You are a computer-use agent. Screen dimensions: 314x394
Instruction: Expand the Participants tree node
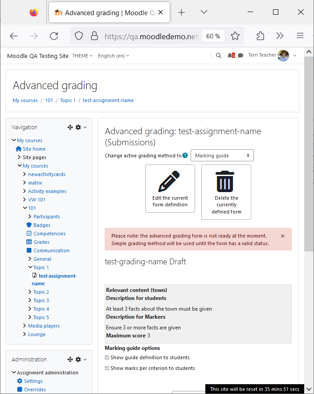[30, 216]
